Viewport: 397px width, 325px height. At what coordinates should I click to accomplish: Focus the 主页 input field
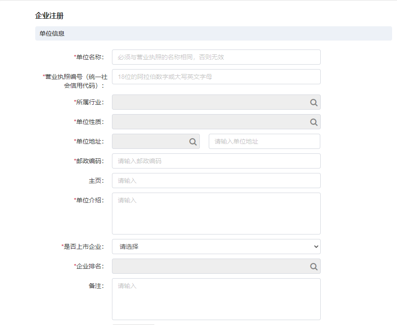pos(216,181)
